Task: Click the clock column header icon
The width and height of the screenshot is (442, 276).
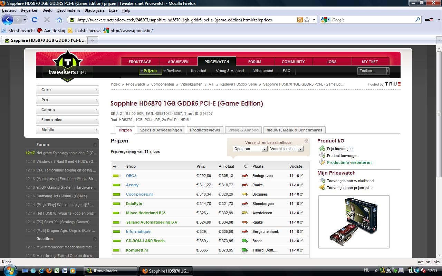Action: [x=246, y=166]
